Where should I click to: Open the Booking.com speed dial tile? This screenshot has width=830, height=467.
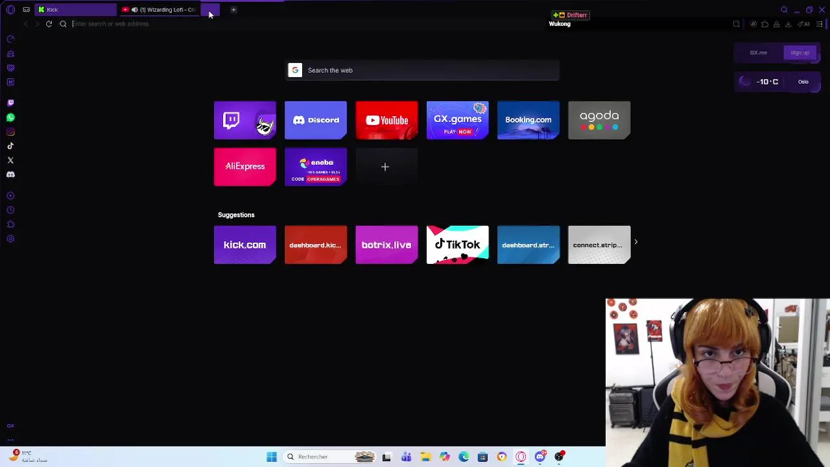tap(528, 120)
